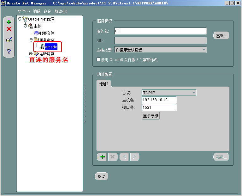Click the blue question mark help icon

click(9, 51)
